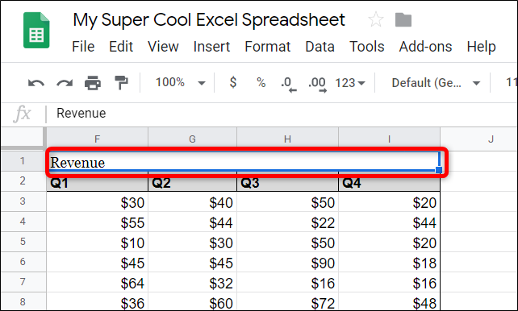Open the Add-ons menu
Screen dimensions: 518x311
coord(425,47)
